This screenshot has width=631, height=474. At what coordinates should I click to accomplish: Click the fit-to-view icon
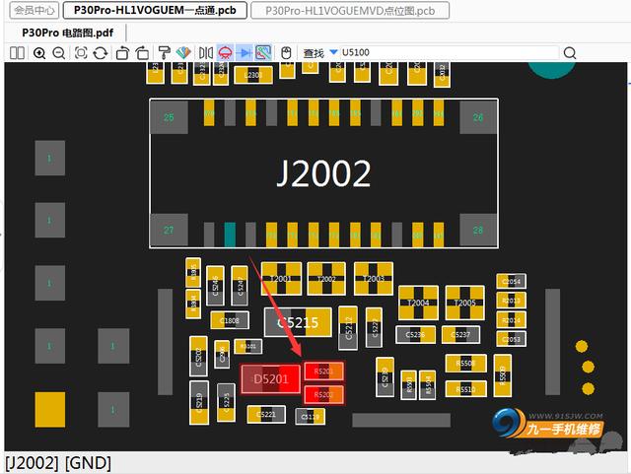tap(80, 52)
